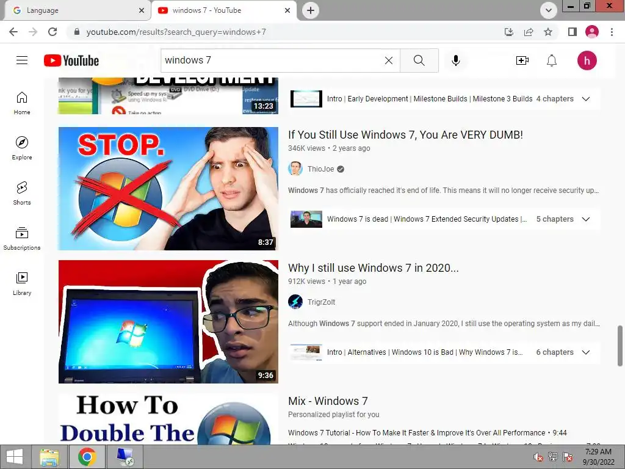Click the STOP Windows 7 video thumbnail
Viewport: 625px width, 469px height.
[168, 189]
